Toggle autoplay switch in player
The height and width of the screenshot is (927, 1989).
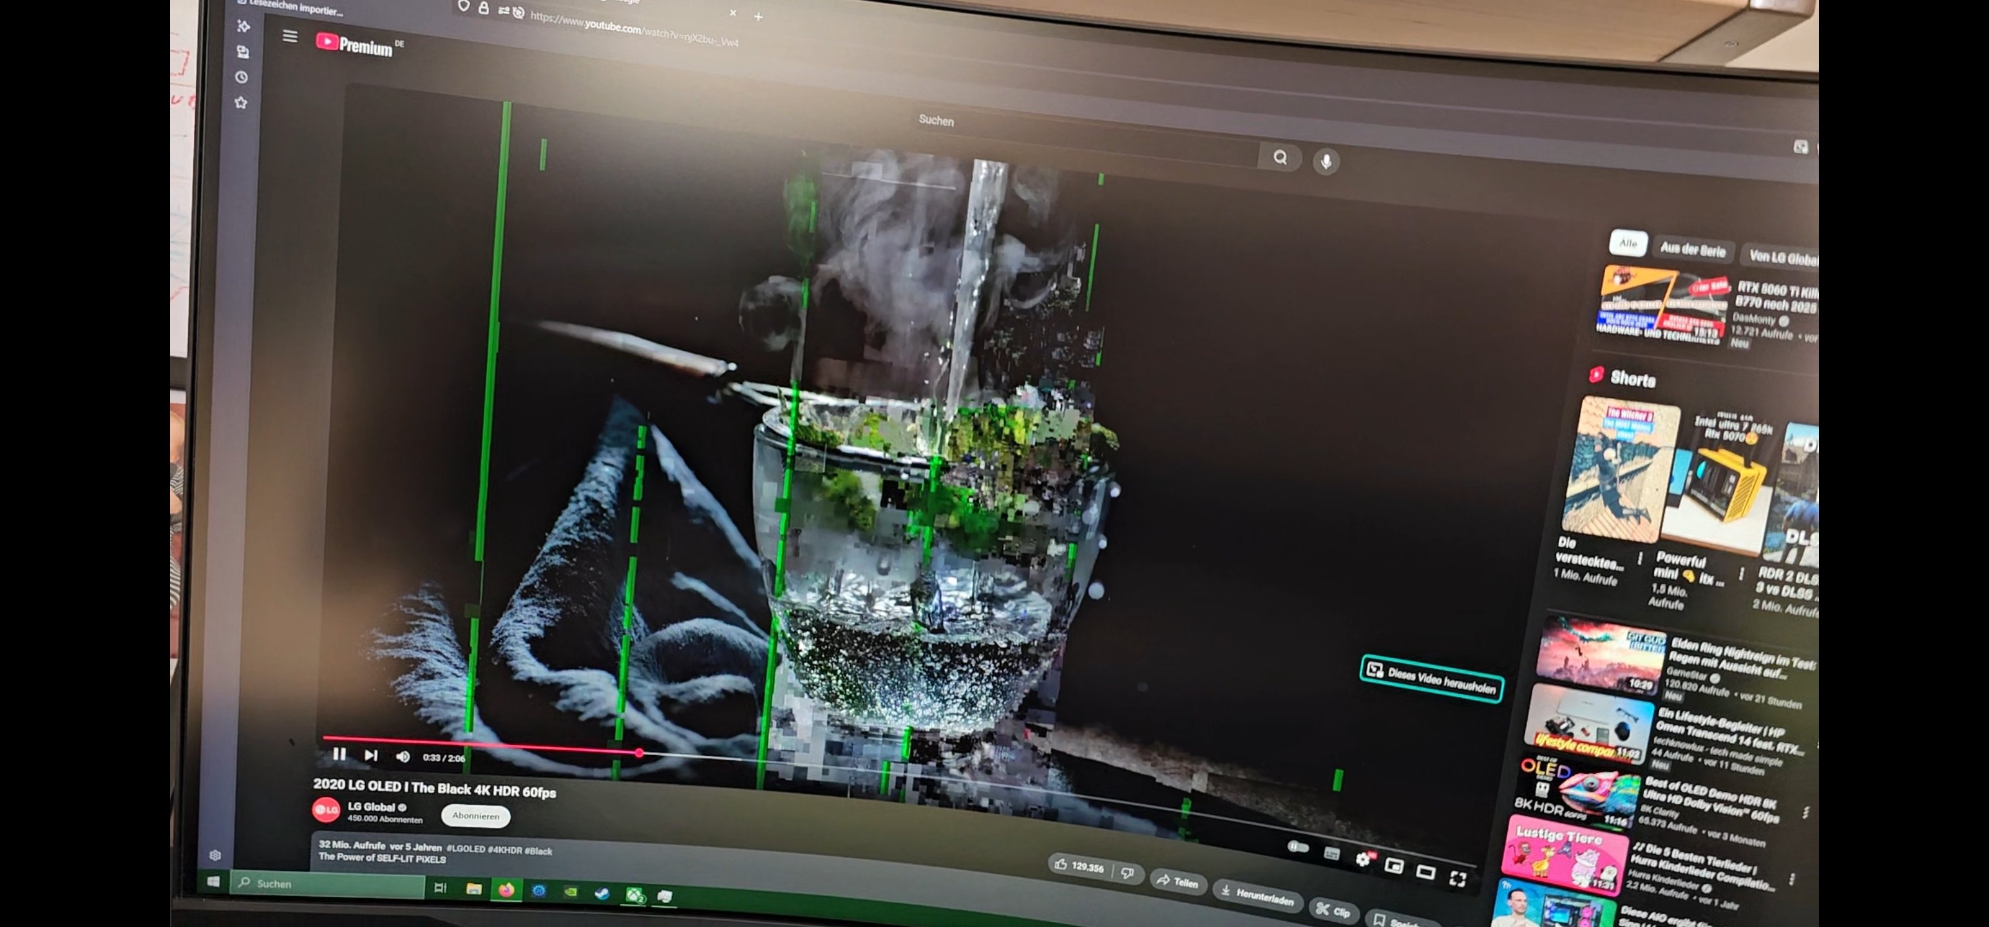point(1299,848)
